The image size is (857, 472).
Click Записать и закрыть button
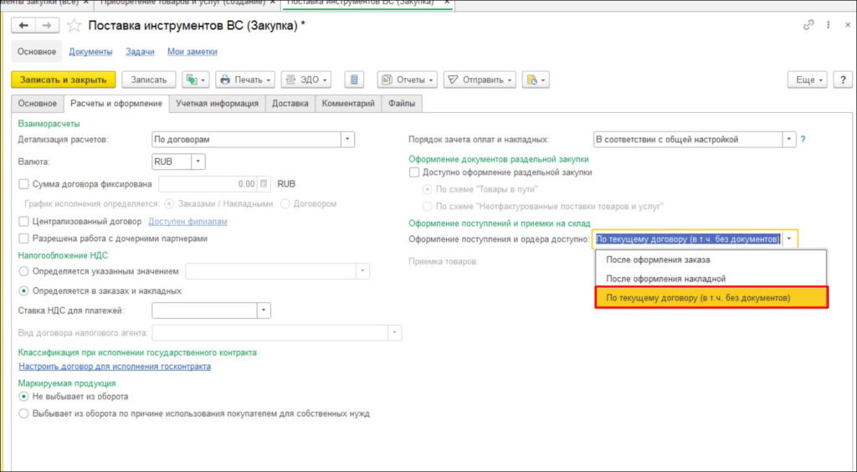64,80
